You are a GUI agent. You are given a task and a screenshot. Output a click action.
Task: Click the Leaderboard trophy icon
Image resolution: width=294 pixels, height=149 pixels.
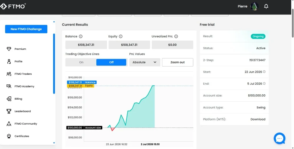pos(9,111)
